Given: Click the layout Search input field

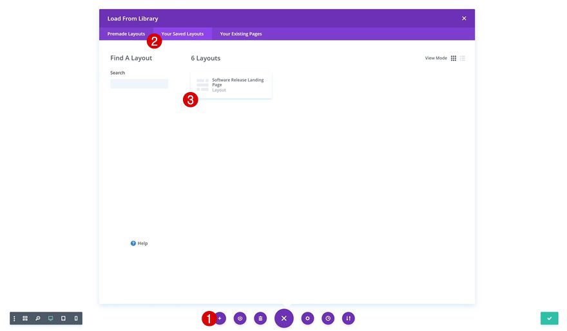Looking at the screenshot, I should [x=139, y=84].
